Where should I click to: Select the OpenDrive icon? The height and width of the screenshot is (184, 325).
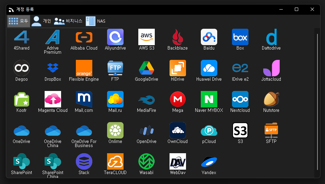pos(147,131)
